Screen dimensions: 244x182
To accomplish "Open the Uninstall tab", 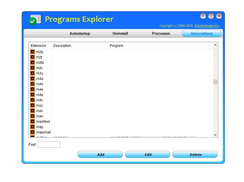I will click(120, 33).
